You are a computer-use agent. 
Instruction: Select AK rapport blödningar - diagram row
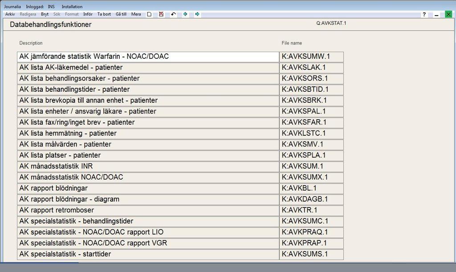[148, 199]
